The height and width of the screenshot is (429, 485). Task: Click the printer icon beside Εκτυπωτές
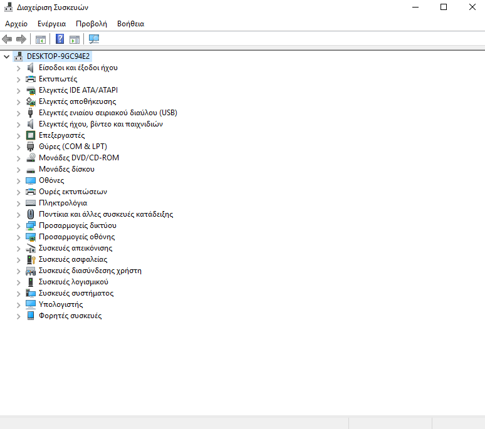tap(31, 79)
